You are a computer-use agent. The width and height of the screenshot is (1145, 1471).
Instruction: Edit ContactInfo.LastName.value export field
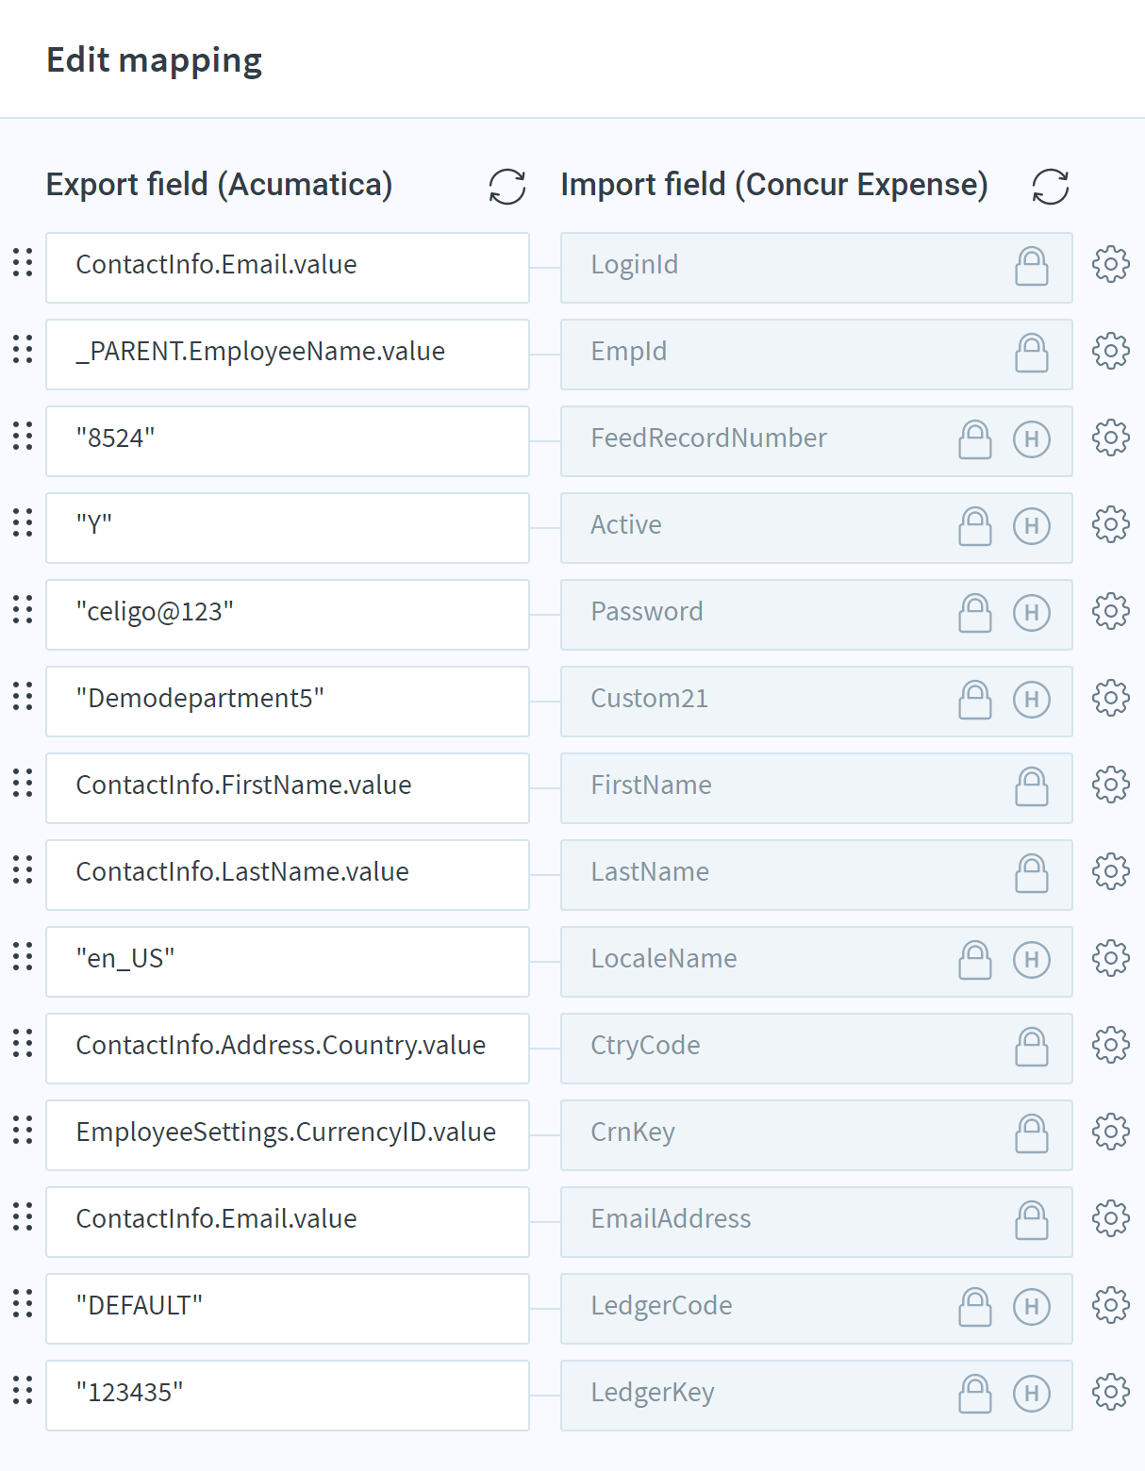tap(288, 875)
